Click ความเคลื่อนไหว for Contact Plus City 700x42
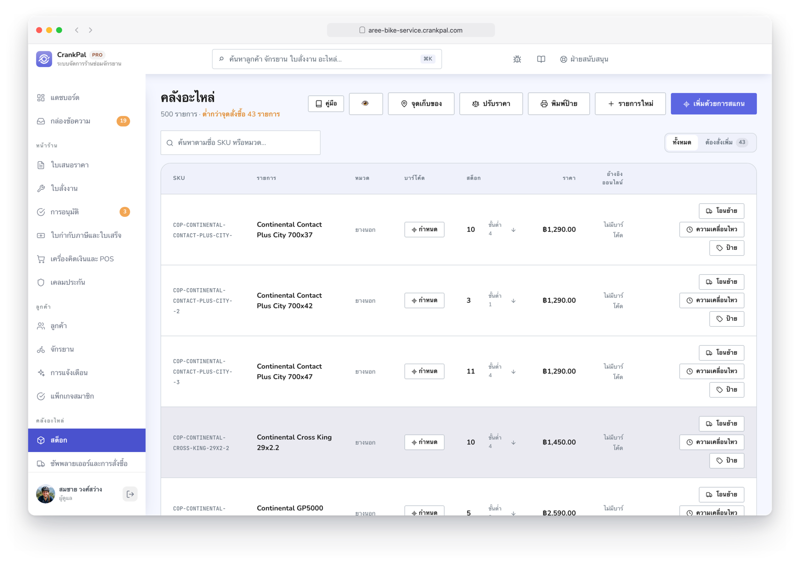 711,300
